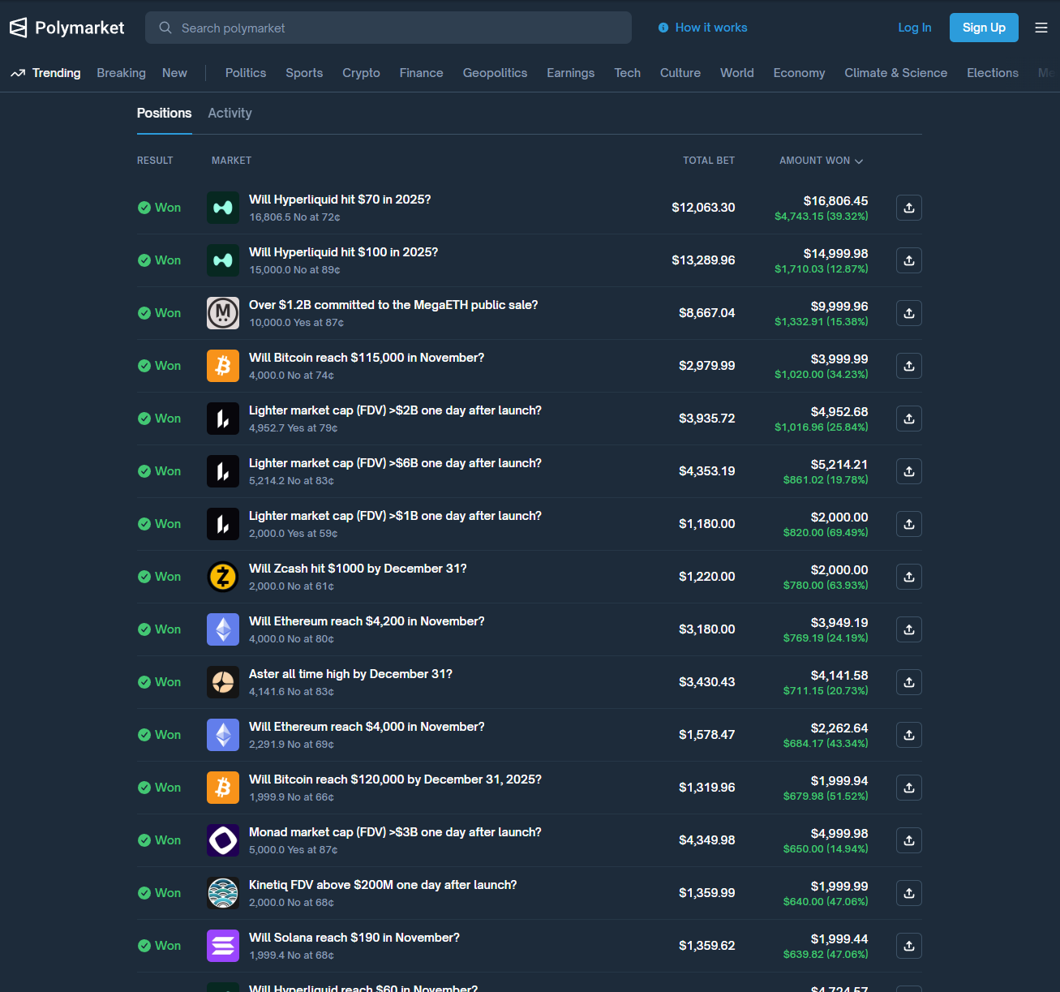Open the Climate & Science category
This screenshot has height=992, width=1060.
pyautogui.click(x=895, y=73)
